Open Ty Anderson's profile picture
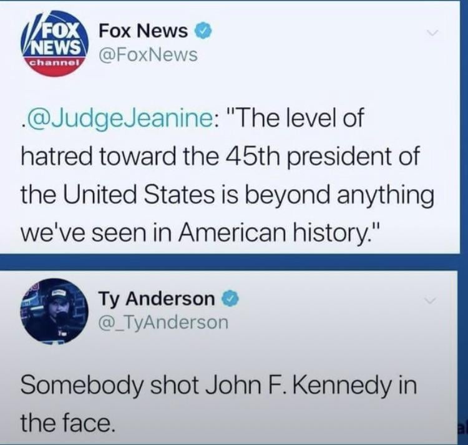Viewport: 468px width, 445px height. tap(55, 311)
